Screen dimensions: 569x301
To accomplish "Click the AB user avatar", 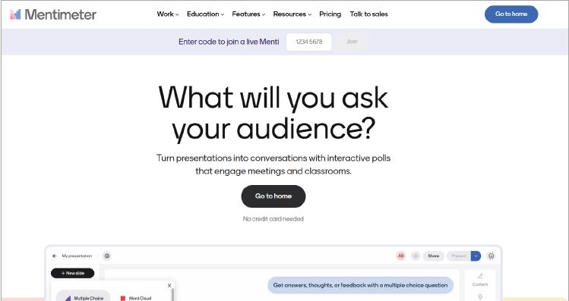I will click(400, 256).
